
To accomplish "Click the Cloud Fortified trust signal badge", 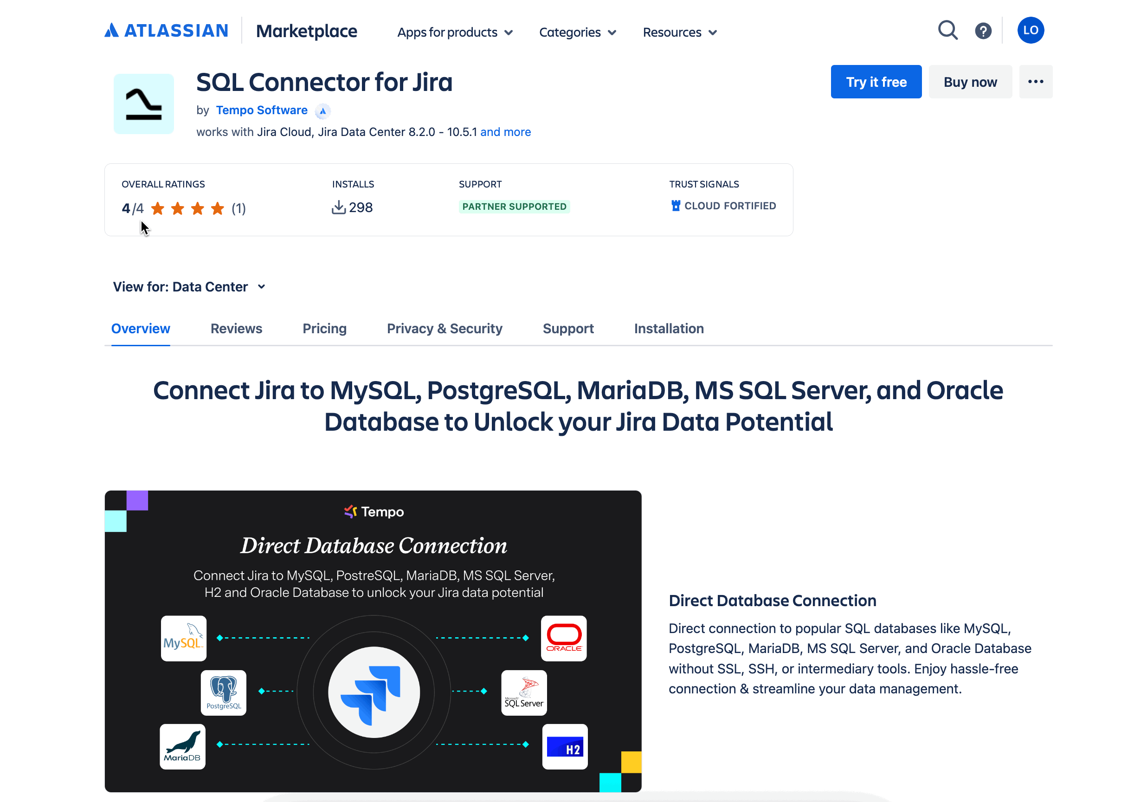I will (x=723, y=205).
